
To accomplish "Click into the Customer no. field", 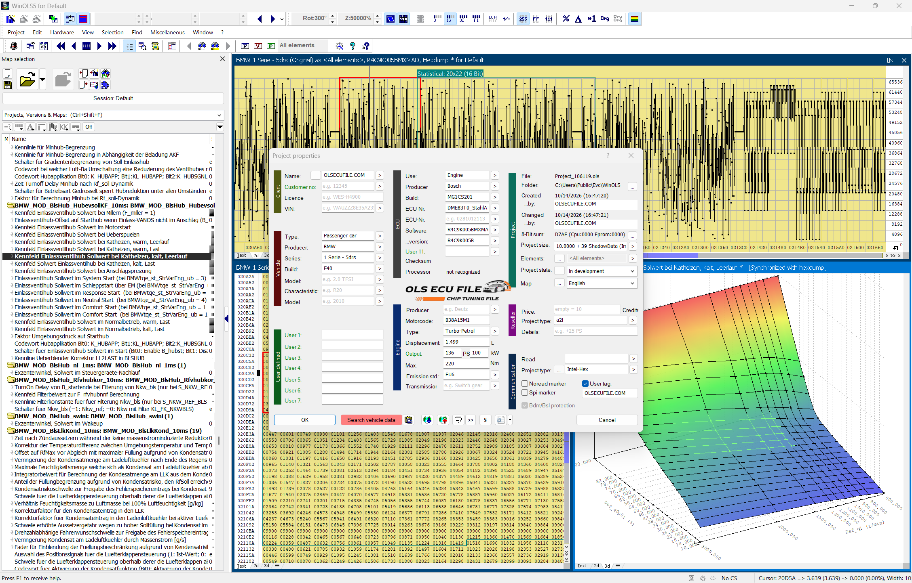I will pos(348,186).
